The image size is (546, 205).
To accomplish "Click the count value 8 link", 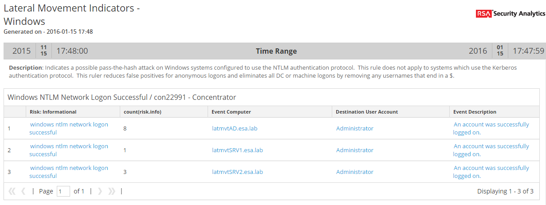I will click(x=125, y=129).
